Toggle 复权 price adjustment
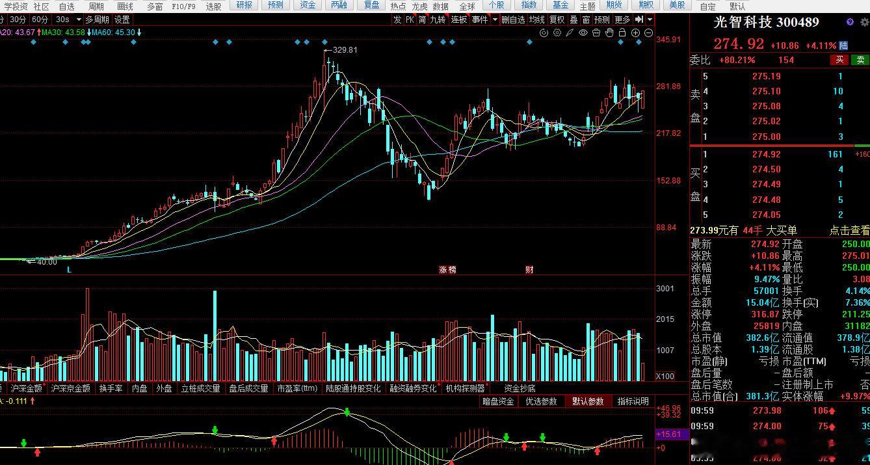 [557, 20]
